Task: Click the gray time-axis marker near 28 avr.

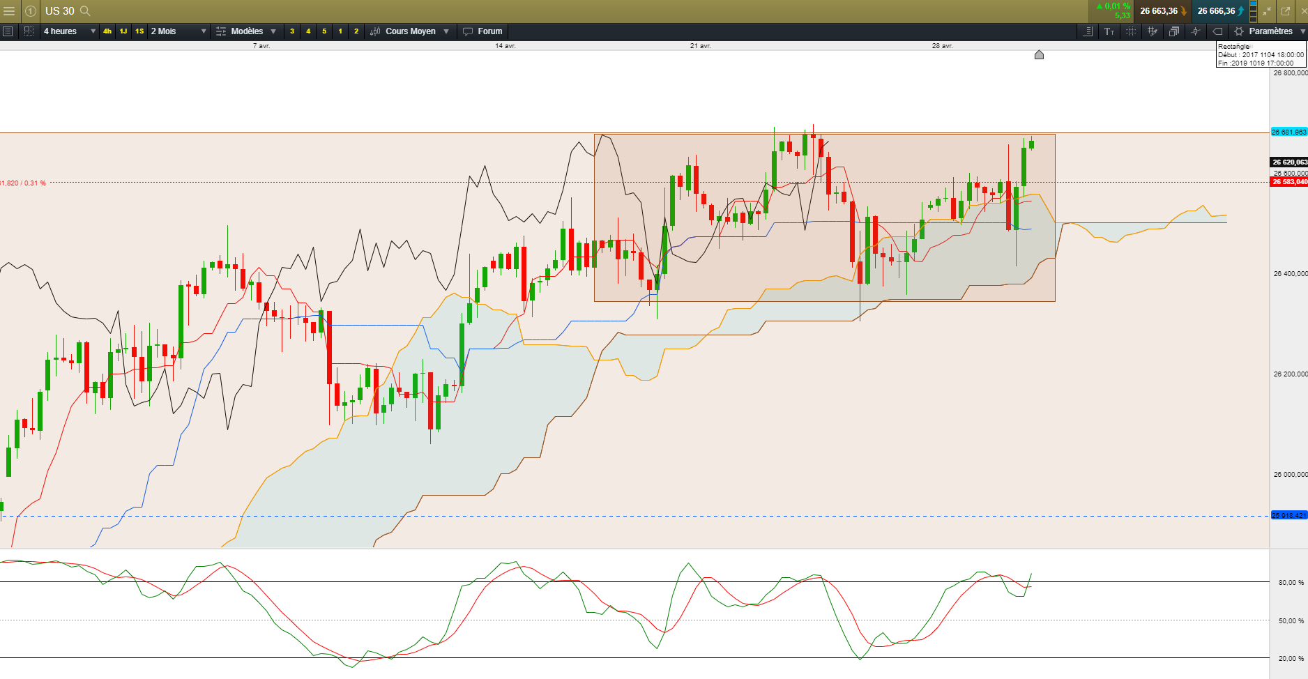Action: point(1039,54)
